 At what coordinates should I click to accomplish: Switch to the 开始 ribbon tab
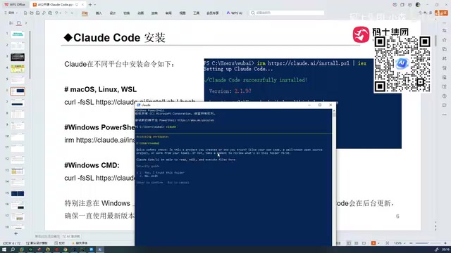click(x=85, y=13)
